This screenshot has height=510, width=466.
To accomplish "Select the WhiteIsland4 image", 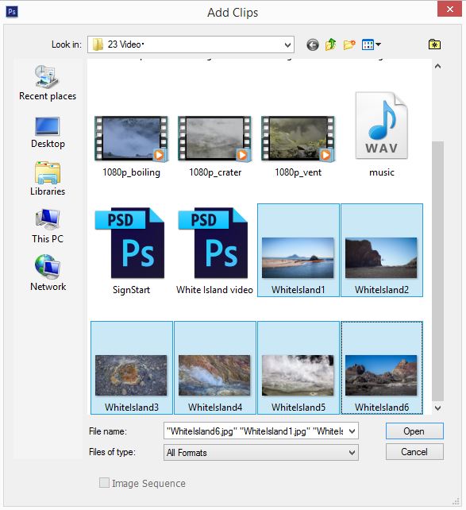I will (x=215, y=368).
